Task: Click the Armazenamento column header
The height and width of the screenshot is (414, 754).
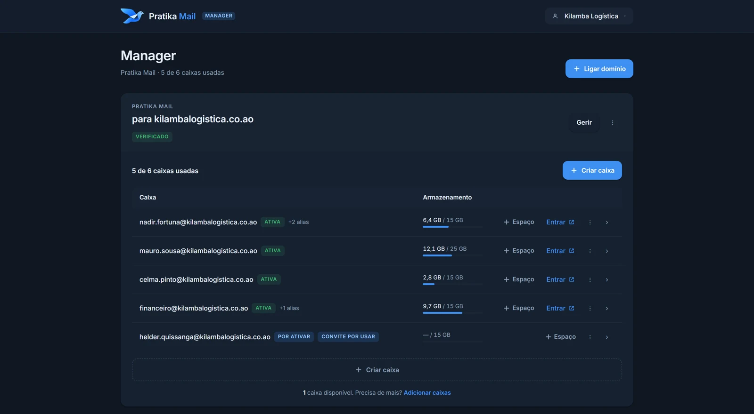Action: pyautogui.click(x=447, y=198)
